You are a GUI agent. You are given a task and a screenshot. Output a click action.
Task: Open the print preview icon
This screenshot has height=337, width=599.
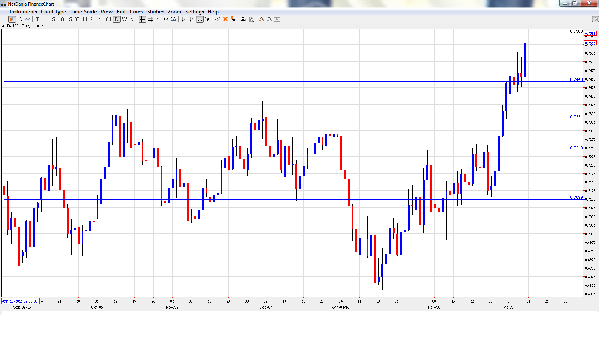[x=251, y=19]
